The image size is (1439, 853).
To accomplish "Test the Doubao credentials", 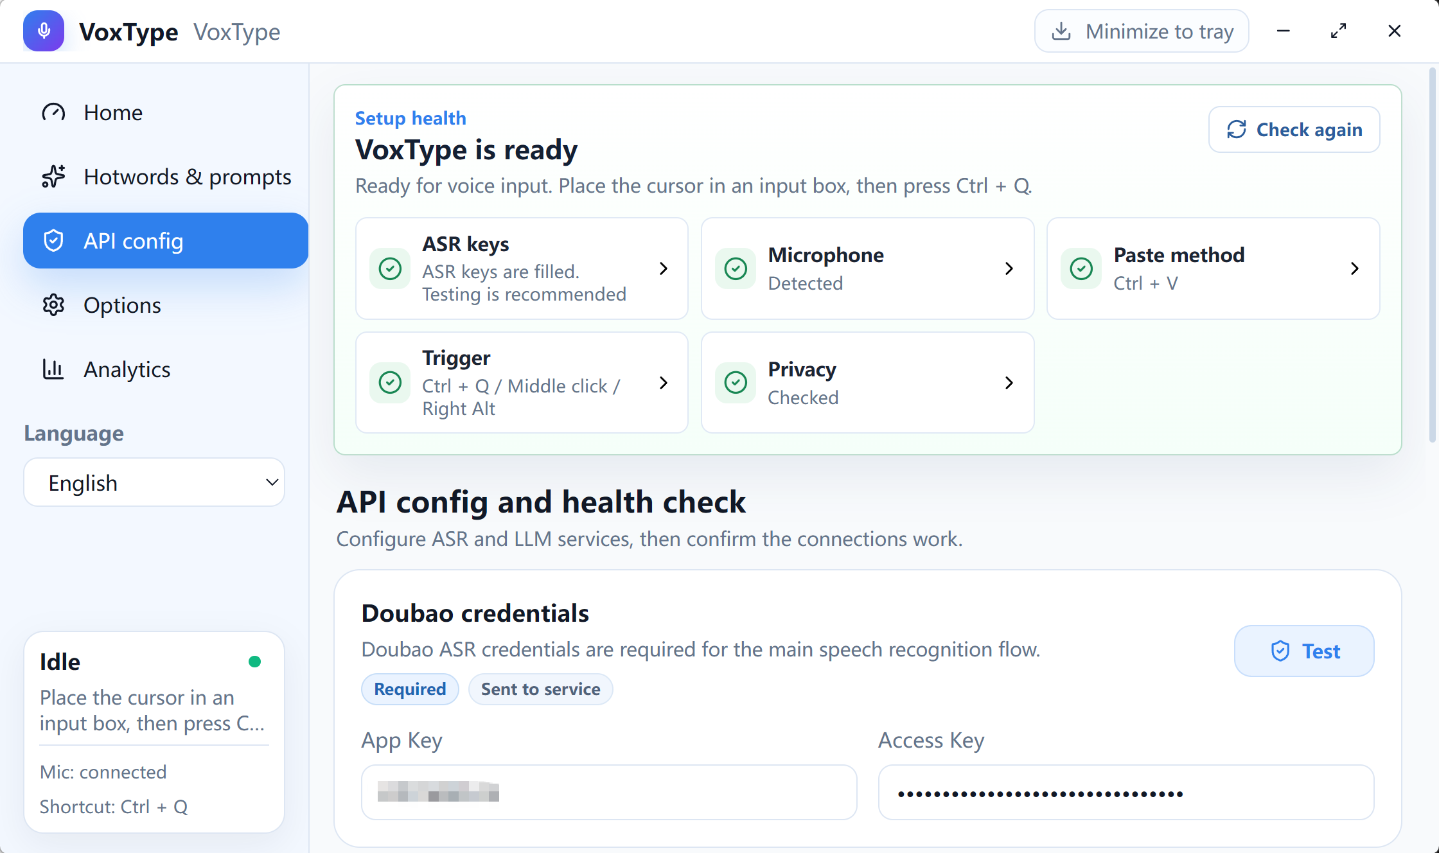I will (x=1304, y=651).
